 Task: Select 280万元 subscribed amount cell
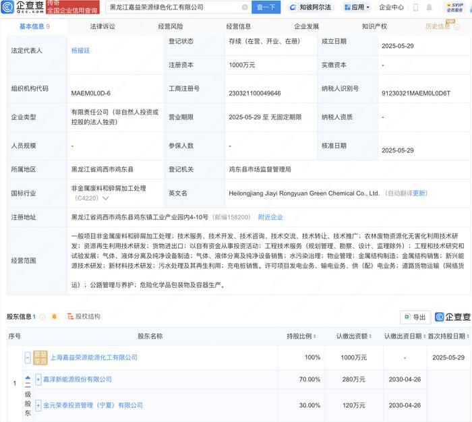tap(354, 380)
